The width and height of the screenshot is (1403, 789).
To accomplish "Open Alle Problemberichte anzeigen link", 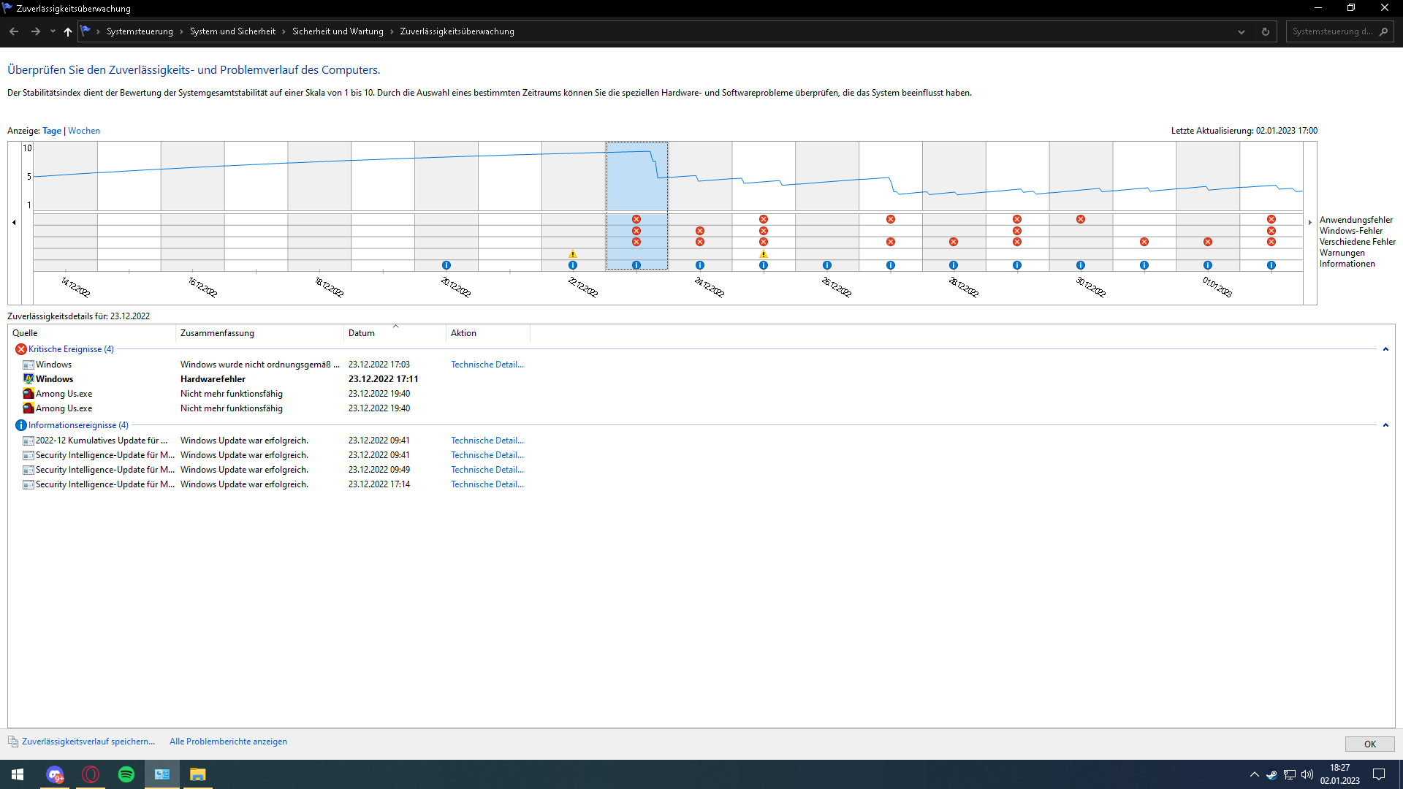I will tap(228, 742).
